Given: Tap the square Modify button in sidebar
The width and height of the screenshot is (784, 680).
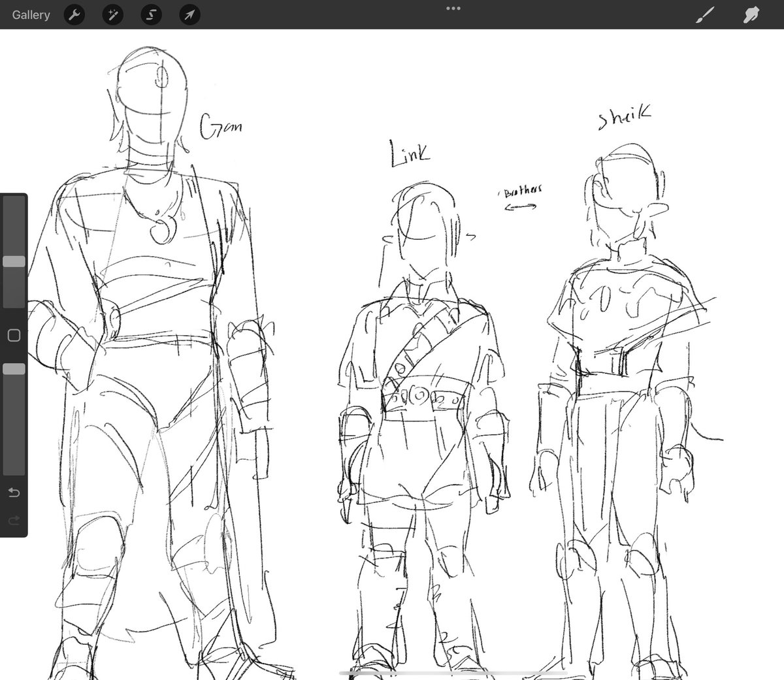Looking at the screenshot, I should (14, 336).
